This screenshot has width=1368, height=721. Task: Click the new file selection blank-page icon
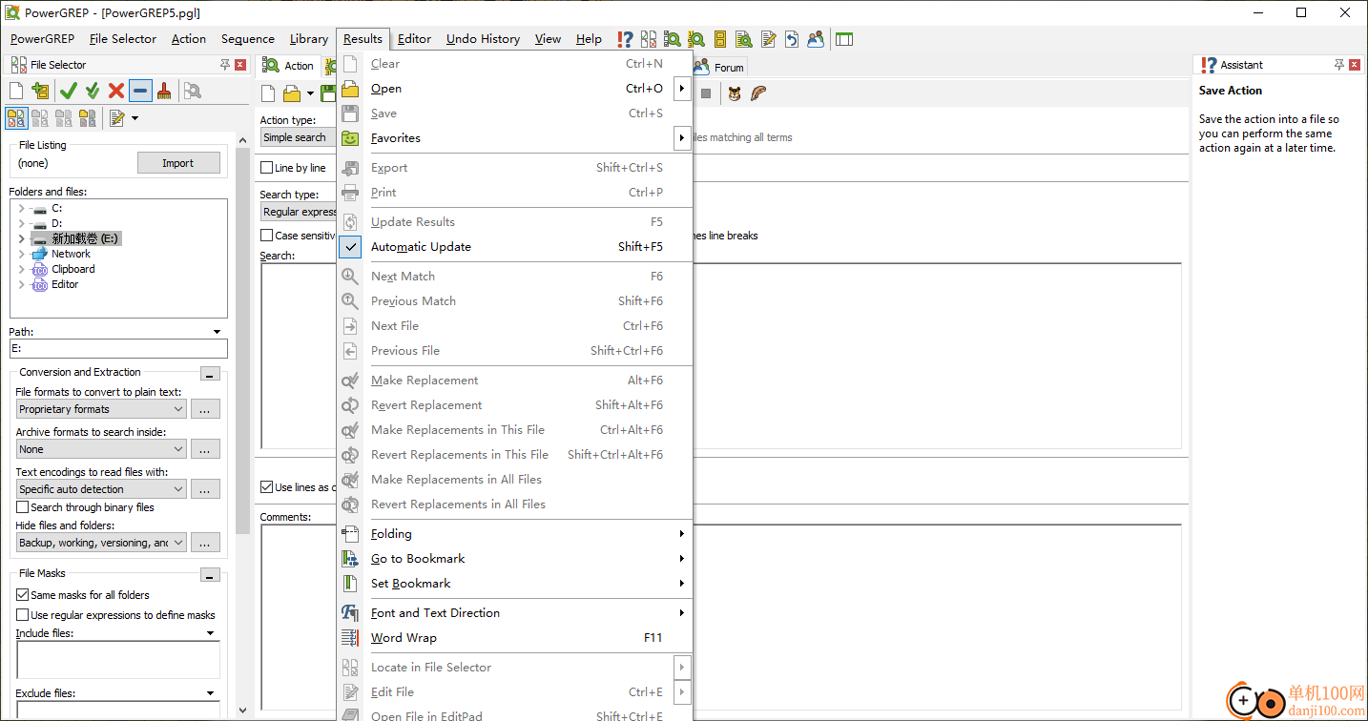(16, 91)
